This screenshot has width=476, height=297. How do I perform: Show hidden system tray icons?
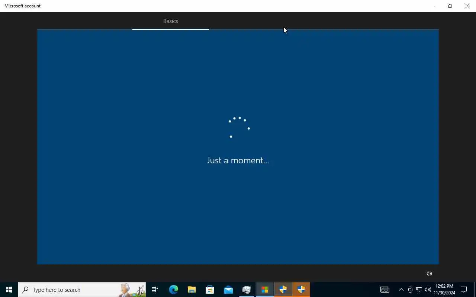tap(401, 290)
